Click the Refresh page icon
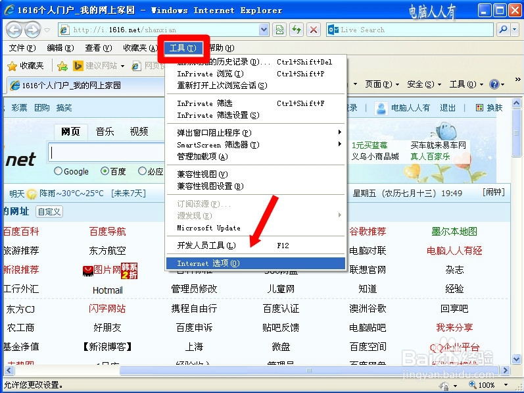The height and width of the screenshot is (393, 524). pyautogui.click(x=297, y=30)
